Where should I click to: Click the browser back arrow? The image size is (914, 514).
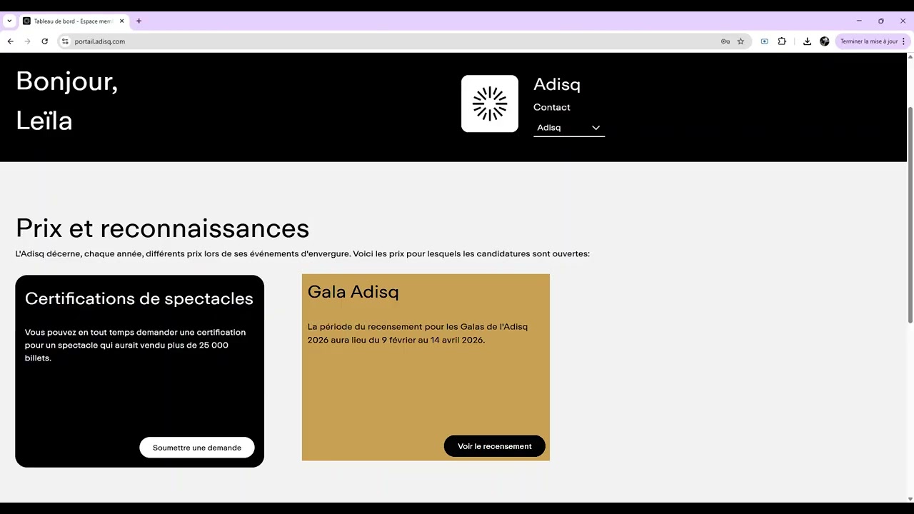coord(10,41)
